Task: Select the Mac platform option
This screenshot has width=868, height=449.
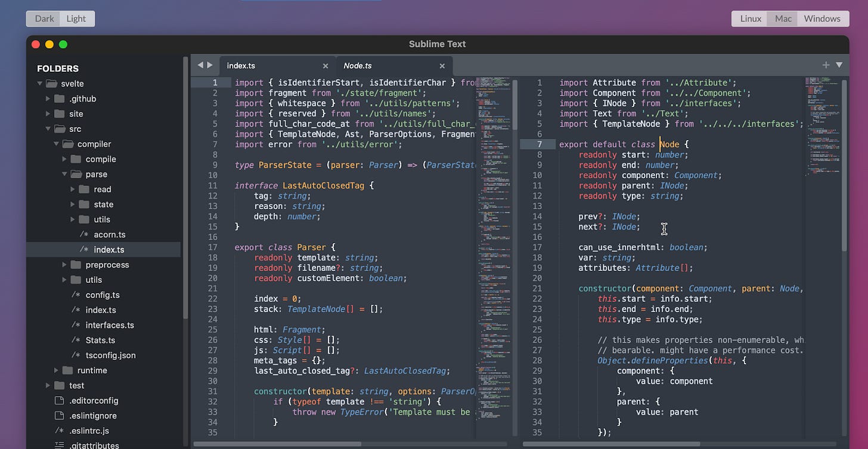Action: click(x=783, y=18)
